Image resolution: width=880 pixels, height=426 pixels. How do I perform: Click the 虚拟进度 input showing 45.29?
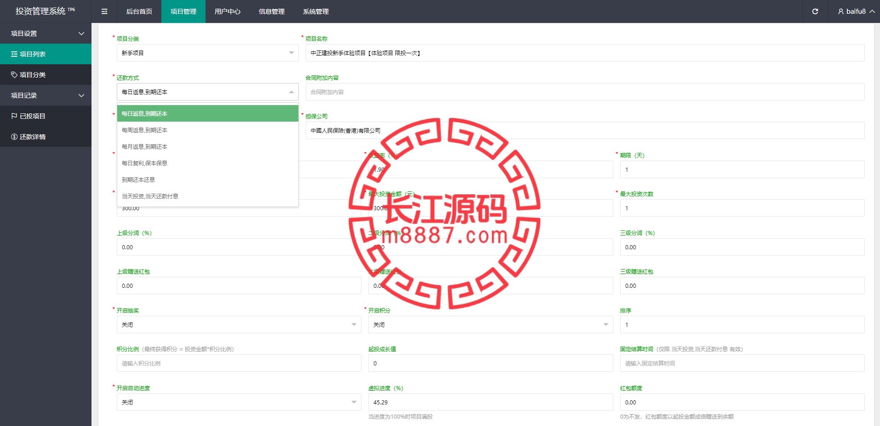(491, 402)
